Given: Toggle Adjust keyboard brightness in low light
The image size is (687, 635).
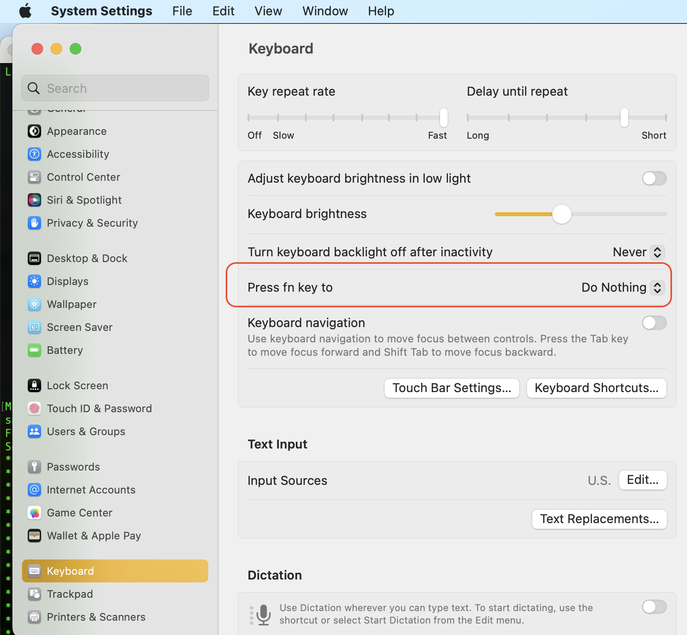Looking at the screenshot, I should point(654,178).
